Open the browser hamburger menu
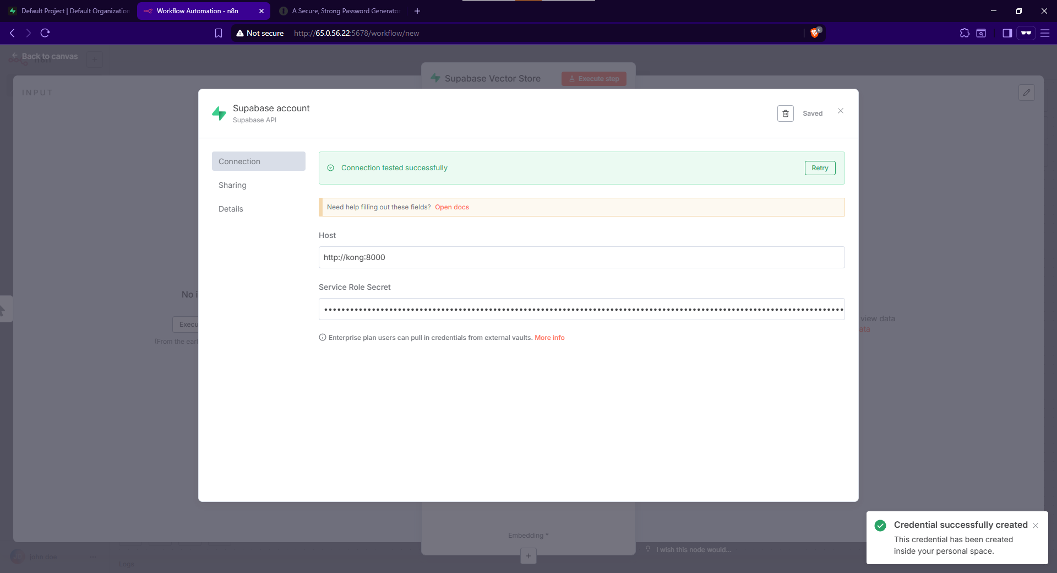 pos(1045,33)
